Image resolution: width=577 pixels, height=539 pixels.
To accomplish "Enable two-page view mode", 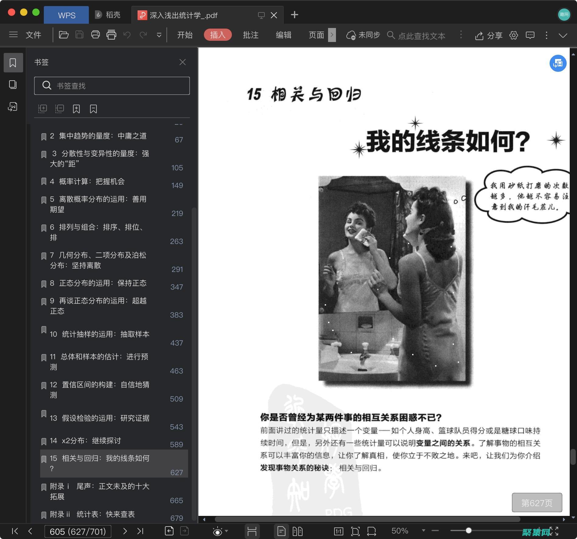I will point(298,531).
